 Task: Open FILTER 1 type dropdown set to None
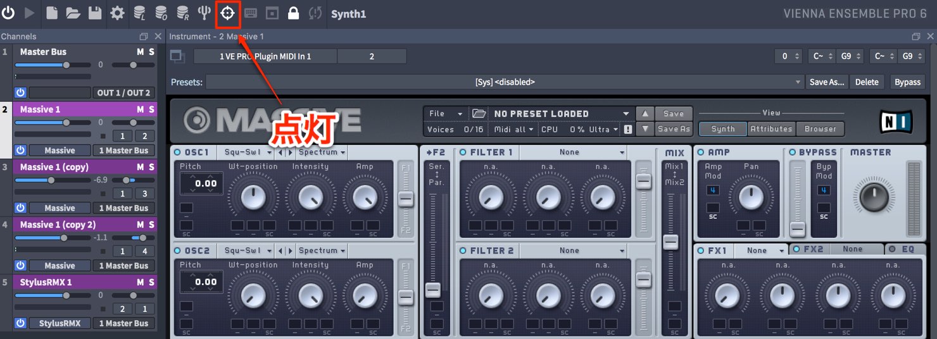(574, 152)
